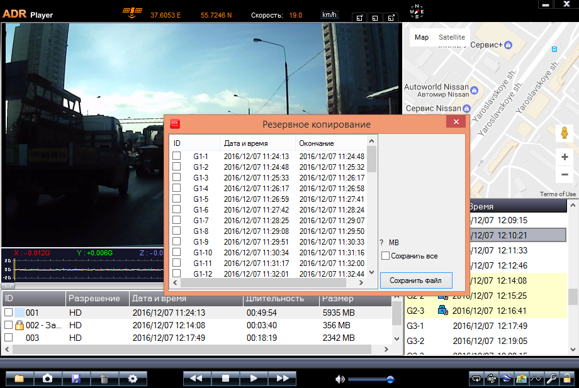This screenshot has width=579, height=388.
Task: Check the recording 003 checkbox
Action: (8, 338)
